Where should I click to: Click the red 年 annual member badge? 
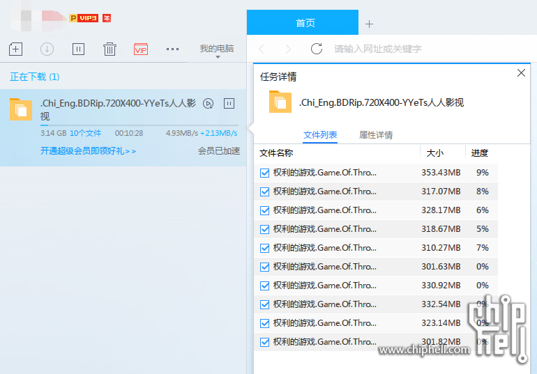[x=107, y=18]
